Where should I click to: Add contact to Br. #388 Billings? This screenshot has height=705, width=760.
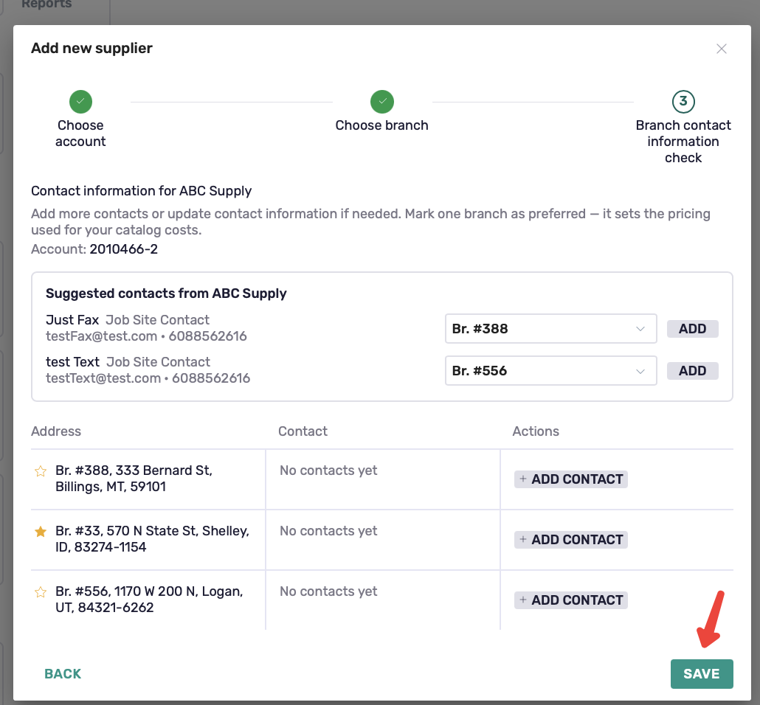[x=570, y=479]
